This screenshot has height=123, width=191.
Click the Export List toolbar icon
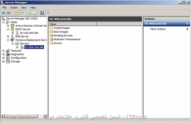35,13
